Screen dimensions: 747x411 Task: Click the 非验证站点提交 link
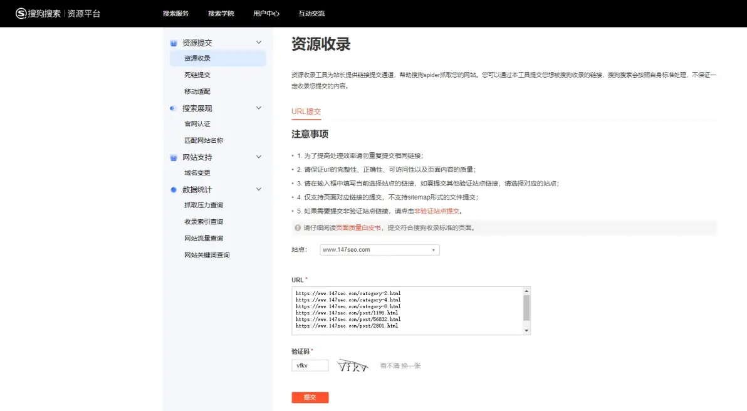[x=437, y=211]
